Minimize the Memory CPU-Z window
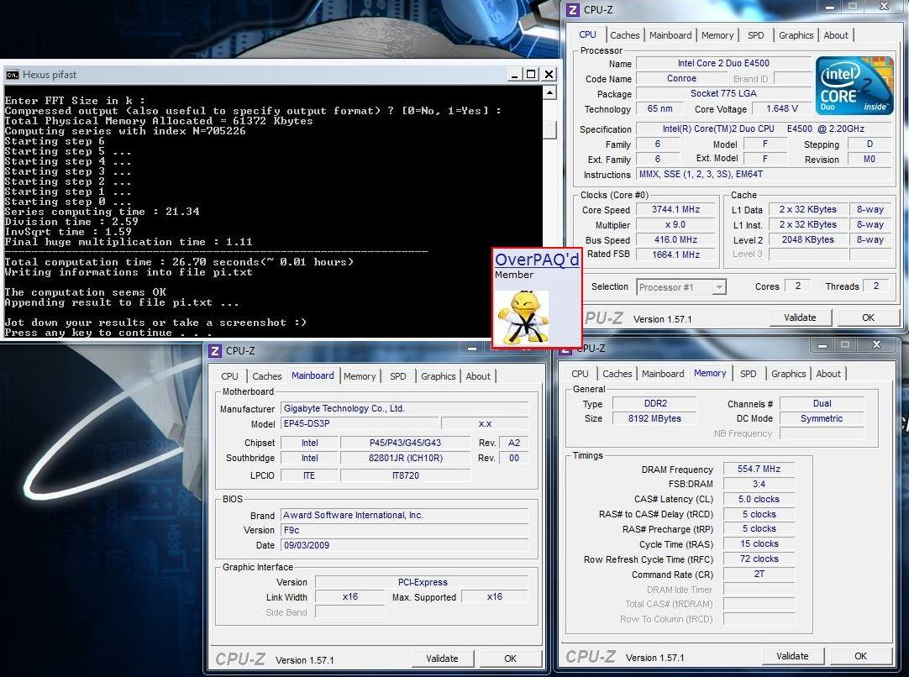The image size is (909, 677). pyautogui.click(x=822, y=345)
